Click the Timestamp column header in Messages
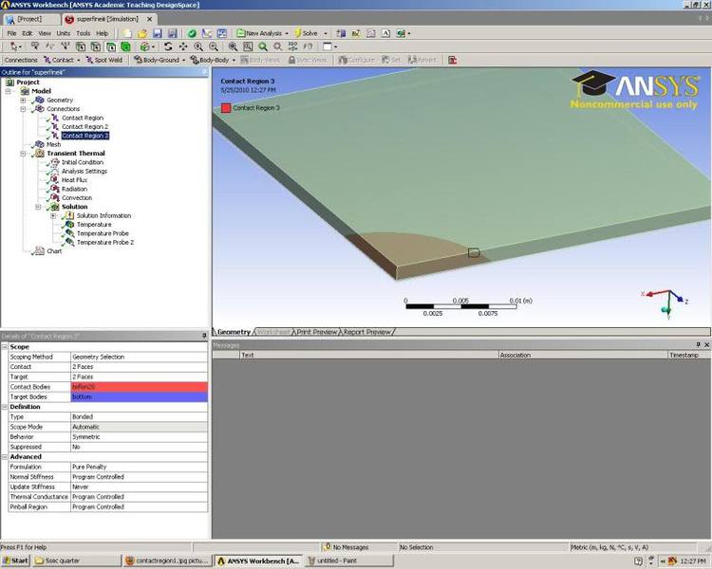 click(689, 355)
